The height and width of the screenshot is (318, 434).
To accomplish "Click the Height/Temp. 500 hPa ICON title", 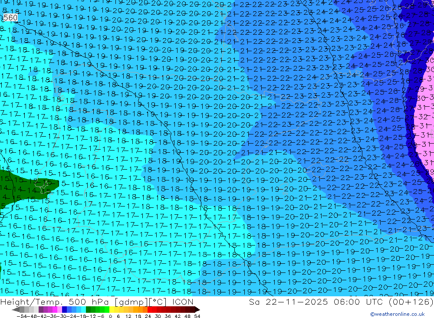I will (x=97, y=302).
